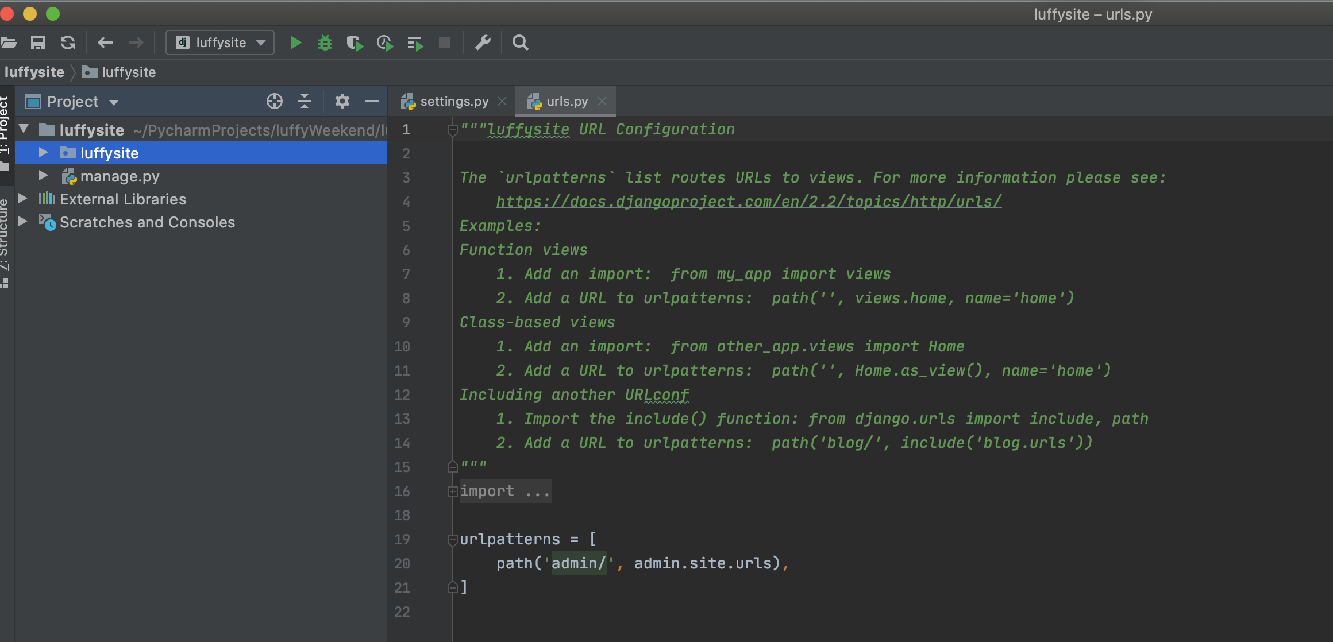1333x642 pixels.
Task: Save all using the floppy disk icon
Action: pos(38,42)
